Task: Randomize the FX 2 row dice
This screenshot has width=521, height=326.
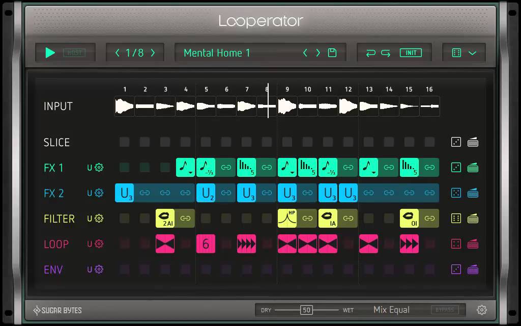Action: (x=456, y=193)
